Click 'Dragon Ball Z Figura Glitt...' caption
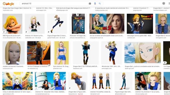 click(77, 92)
